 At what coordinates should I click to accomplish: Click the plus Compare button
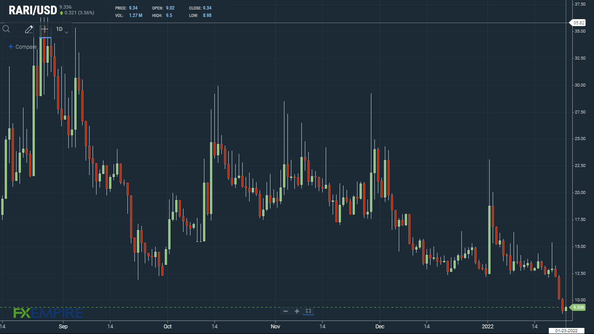(23, 47)
